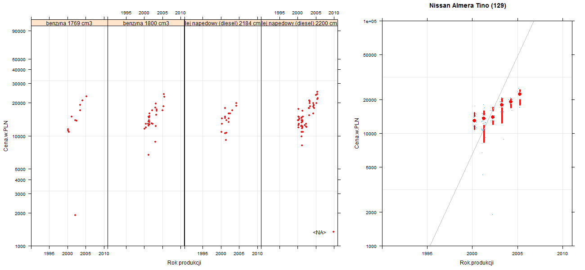The height and width of the screenshot is (270, 585).
Task: Click the 5000 tick label on the panel chart
Action: tap(21, 169)
